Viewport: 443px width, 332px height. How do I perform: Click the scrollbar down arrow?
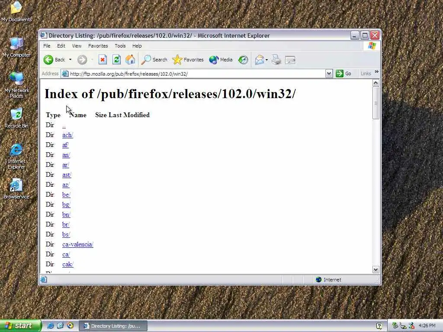(376, 270)
